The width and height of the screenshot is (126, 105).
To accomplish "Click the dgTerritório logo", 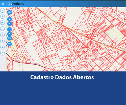I will [x=16, y=3].
